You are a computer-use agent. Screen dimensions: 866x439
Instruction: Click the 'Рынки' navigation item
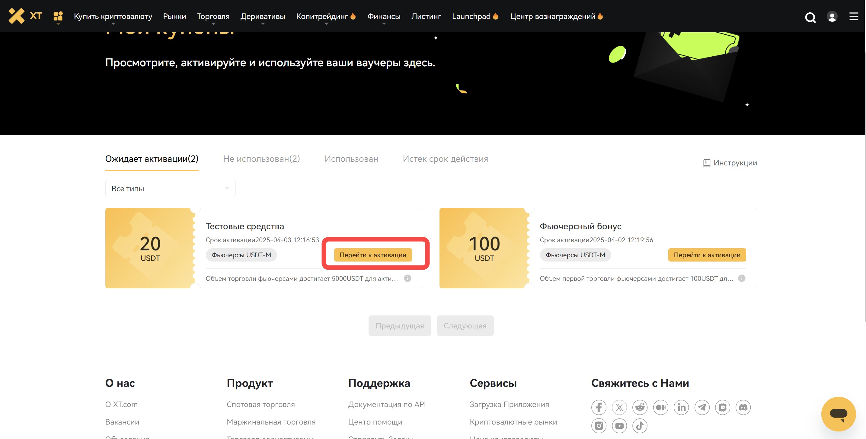[174, 17]
